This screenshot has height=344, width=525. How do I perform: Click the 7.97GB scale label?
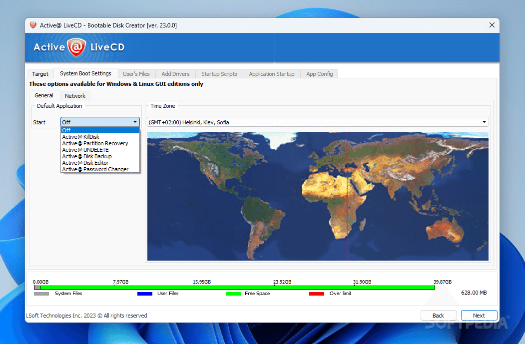pyautogui.click(x=120, y=282)
